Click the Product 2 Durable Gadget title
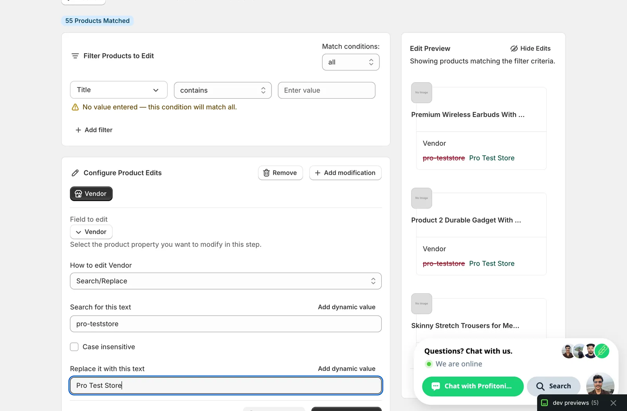Screen dimensions: 627x411 pos(466,220)
